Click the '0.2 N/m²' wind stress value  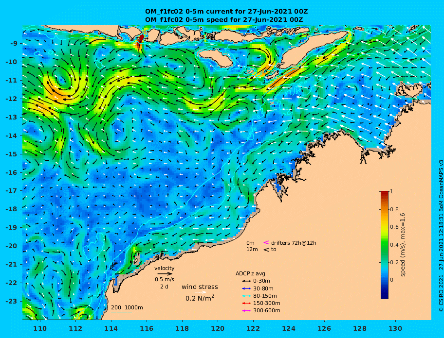(x=200, y=298)
